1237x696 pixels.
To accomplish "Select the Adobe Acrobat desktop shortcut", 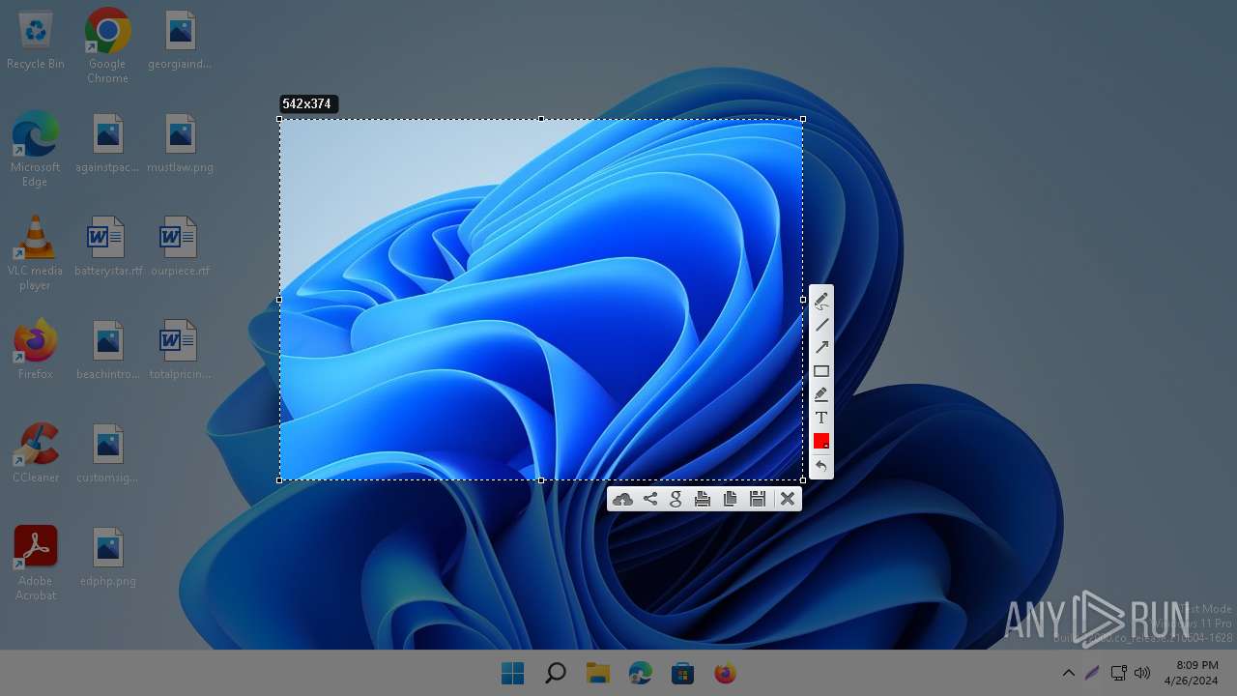I will click(36, 564).
